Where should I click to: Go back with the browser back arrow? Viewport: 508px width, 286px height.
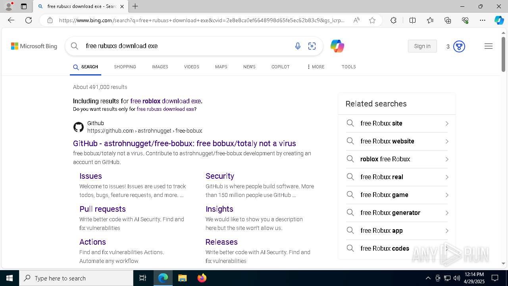[x=11, y=20]
